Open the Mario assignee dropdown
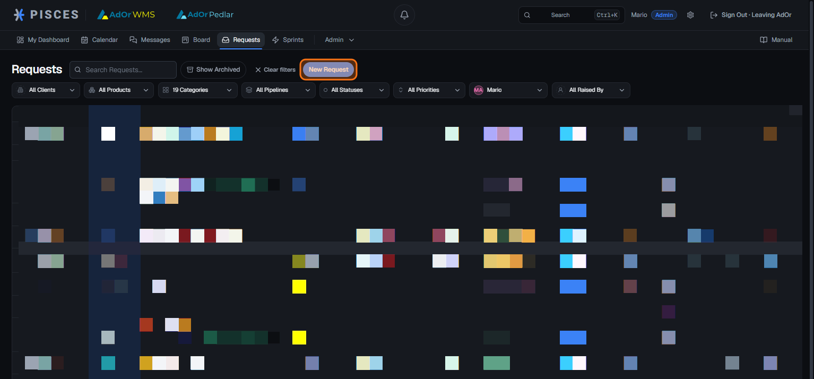 click(508, 90)
